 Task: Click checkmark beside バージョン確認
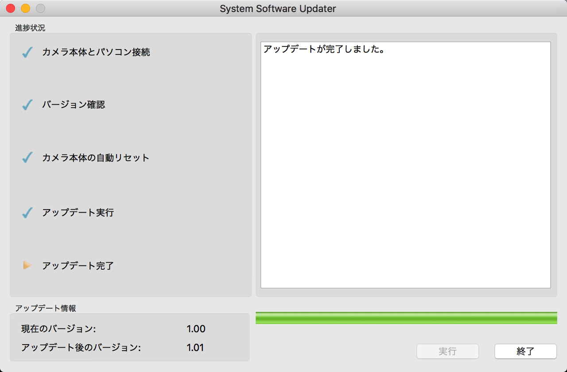tap(27, 105)
